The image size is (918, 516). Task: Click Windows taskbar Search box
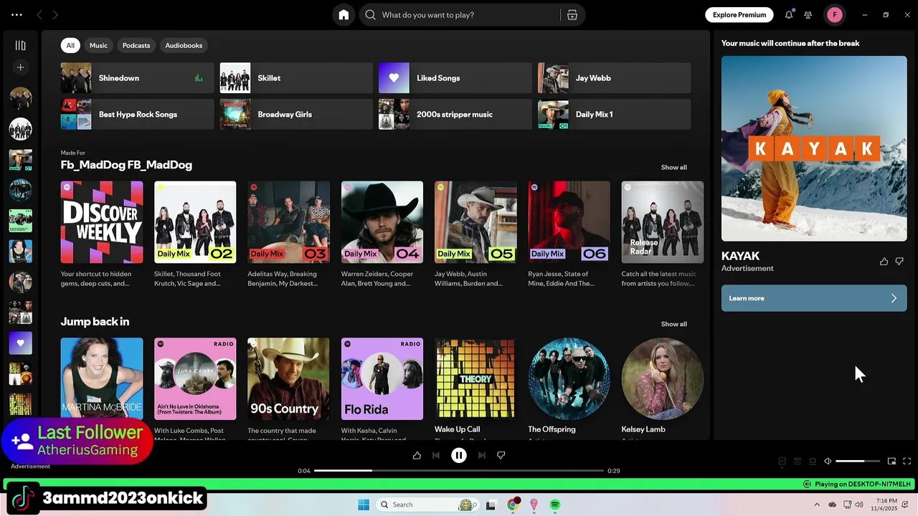(x=427, y=505)
